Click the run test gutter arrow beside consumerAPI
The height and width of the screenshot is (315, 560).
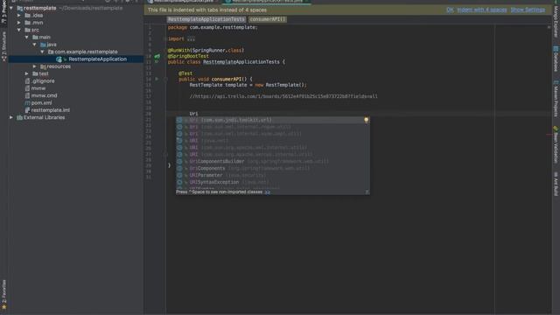[157, 79]
